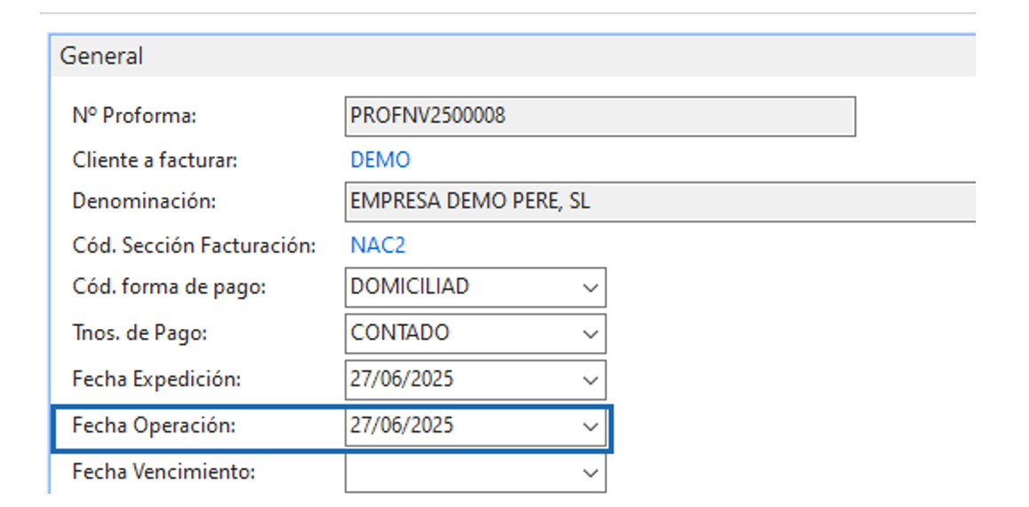
Task: Expand the Tnos. de Pago dropdown arrow
Action: click(590, 334)
